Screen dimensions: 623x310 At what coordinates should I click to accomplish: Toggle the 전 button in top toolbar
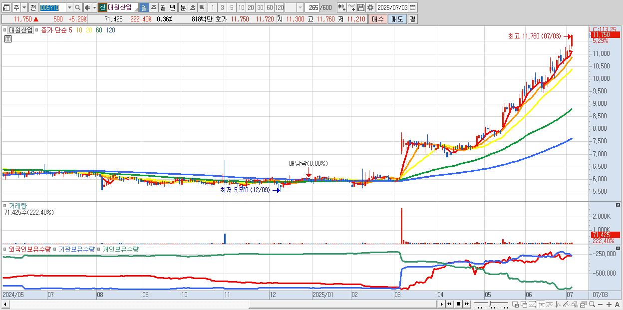pos(33,7)
